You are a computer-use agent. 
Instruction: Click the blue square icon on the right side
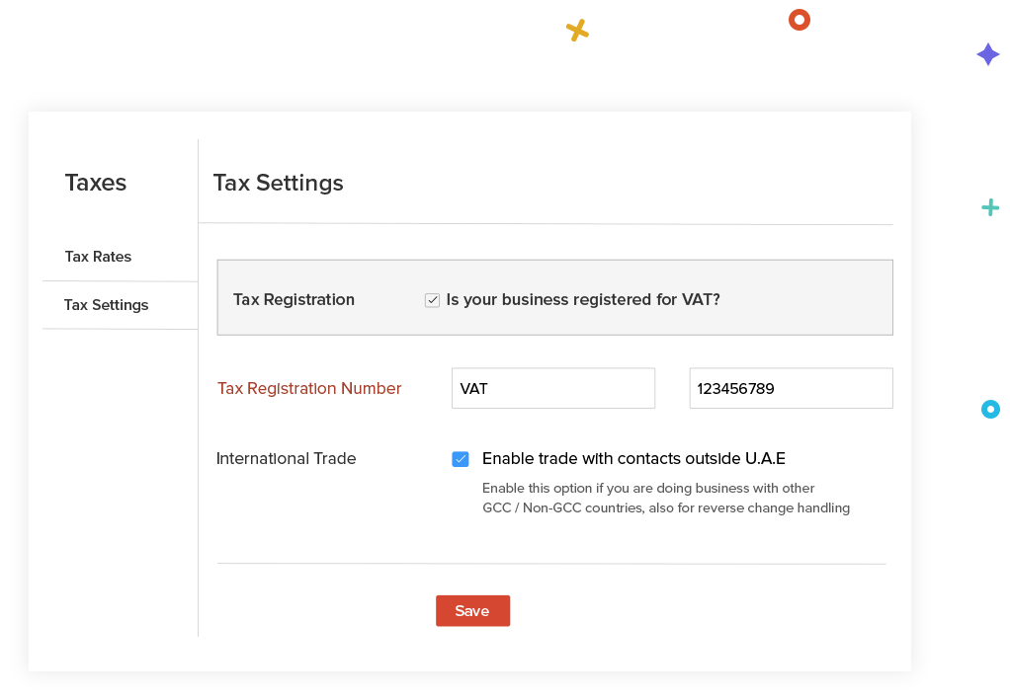click(991, 408)
